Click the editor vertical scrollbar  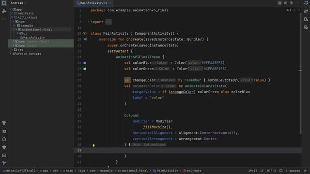point(300,73)
